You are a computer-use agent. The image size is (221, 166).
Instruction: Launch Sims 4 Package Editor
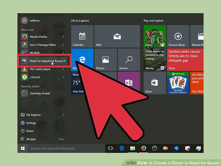[x=42, y=45]
